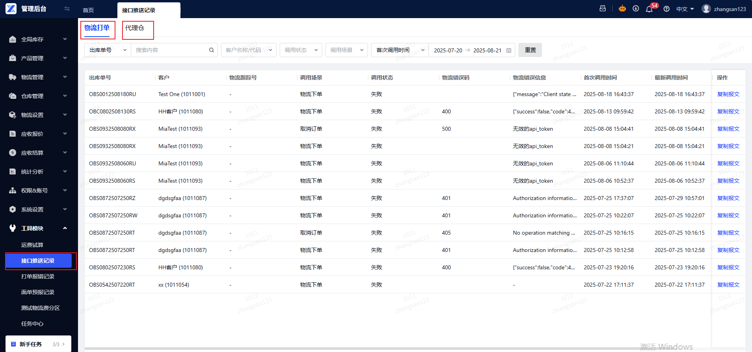Open the 中文 language dropdown
Image resolution: width=752 pixels, height=352 pixels.
pos(685,9)
